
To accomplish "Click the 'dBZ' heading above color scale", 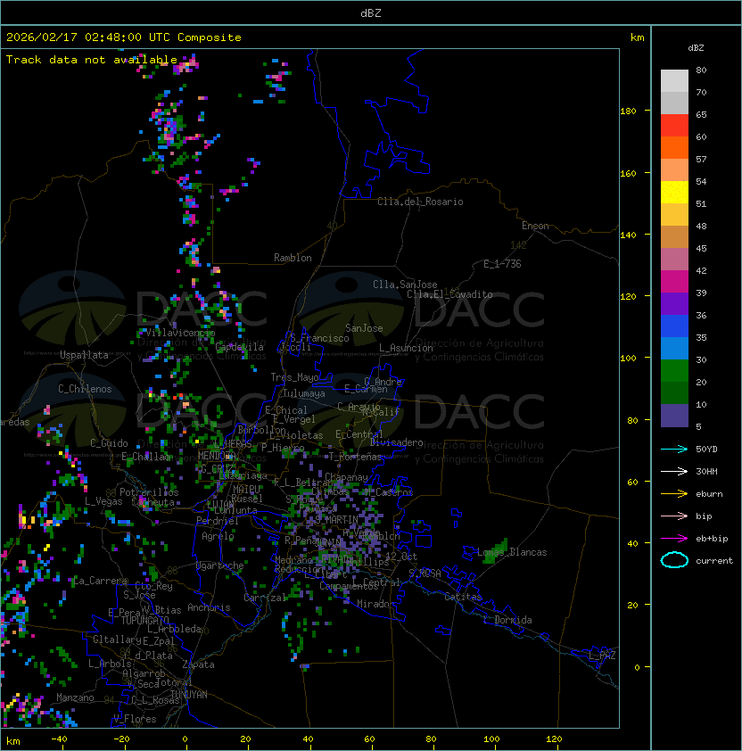I will coord(696,48).
